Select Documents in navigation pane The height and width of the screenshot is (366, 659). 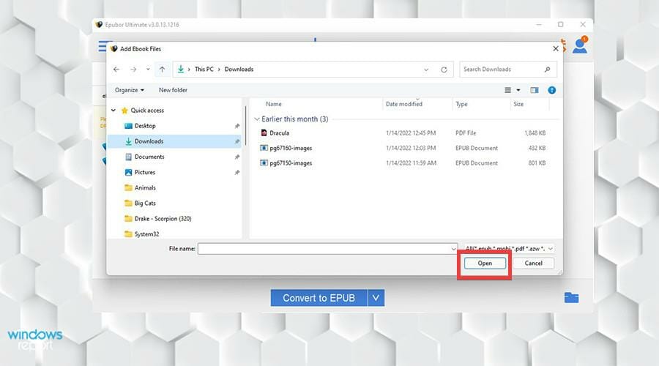(x=149, y=157)
